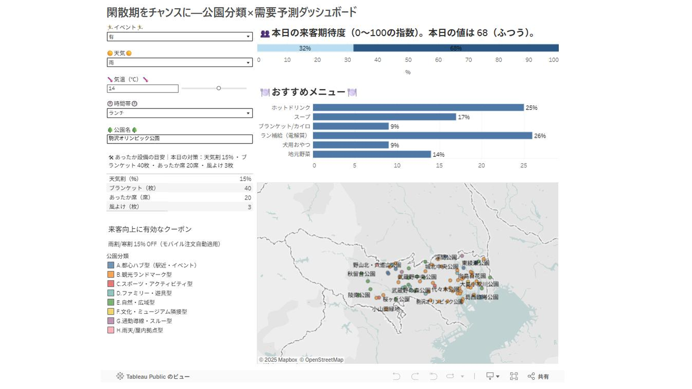
Task: Click the 小山田緑地 label on the map
Action: point(386,309)
